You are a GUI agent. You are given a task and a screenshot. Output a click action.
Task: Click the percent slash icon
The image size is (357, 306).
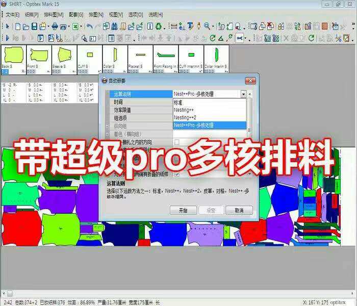click(338, 38)
